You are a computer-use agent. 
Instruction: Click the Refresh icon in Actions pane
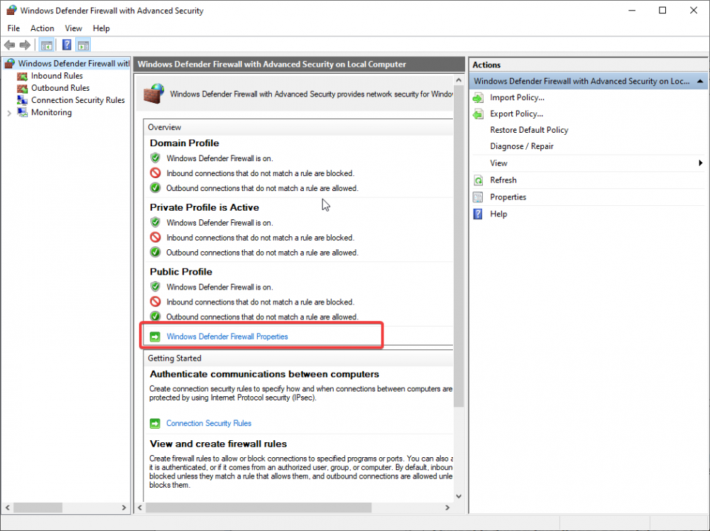coord(478,180)
